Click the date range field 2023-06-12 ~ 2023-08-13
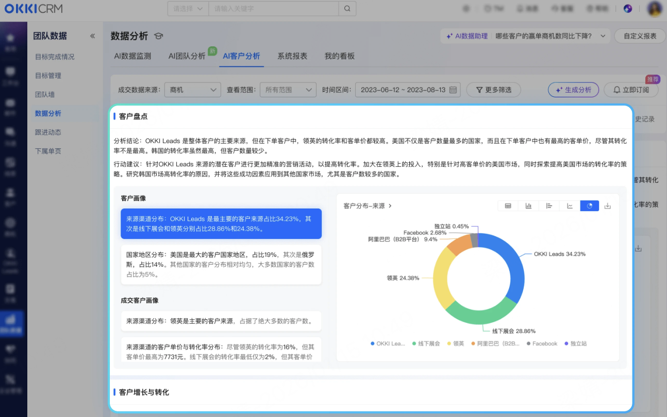The height and width of the screenshot is (417, 667). pos(407,90)
